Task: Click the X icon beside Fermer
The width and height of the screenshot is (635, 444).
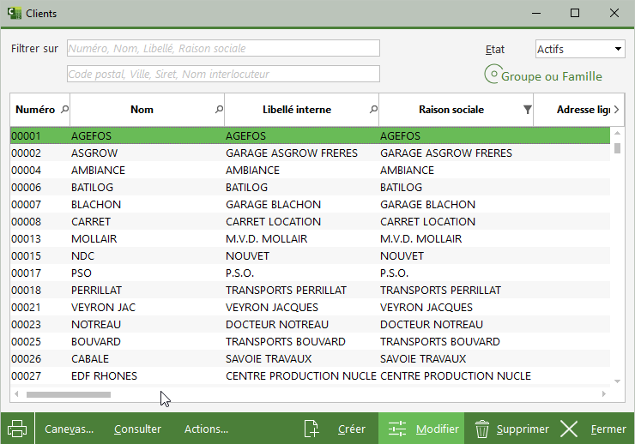Action: [x=569, y=429]
